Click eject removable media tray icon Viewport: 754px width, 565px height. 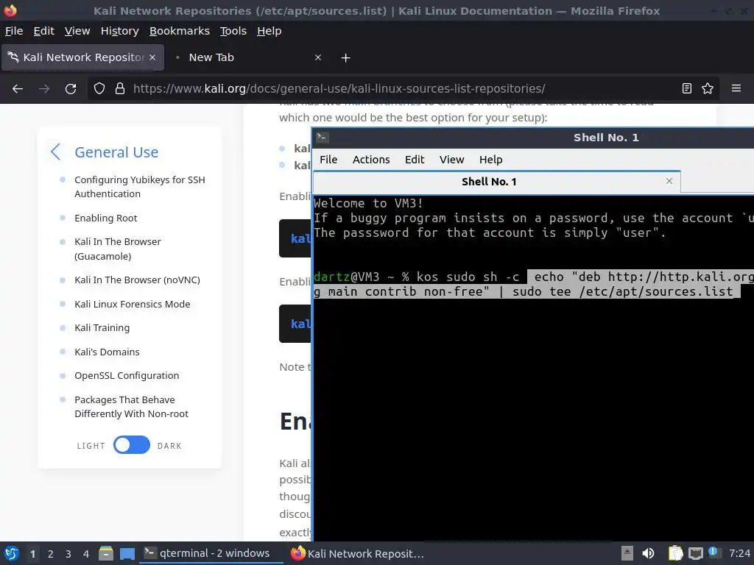[x=627, y=553]
